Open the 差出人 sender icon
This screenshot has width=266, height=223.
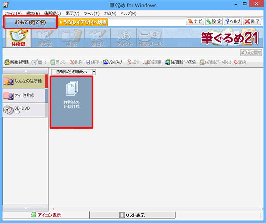point(98,38)
